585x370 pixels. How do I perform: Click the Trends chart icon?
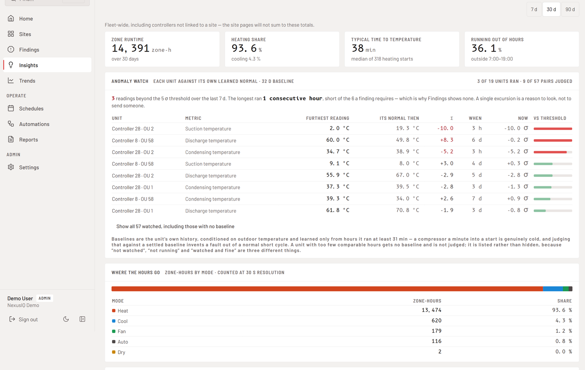(x=11, y=80)
